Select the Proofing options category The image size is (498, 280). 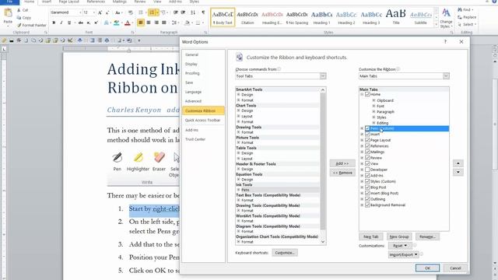pos(192,73)
